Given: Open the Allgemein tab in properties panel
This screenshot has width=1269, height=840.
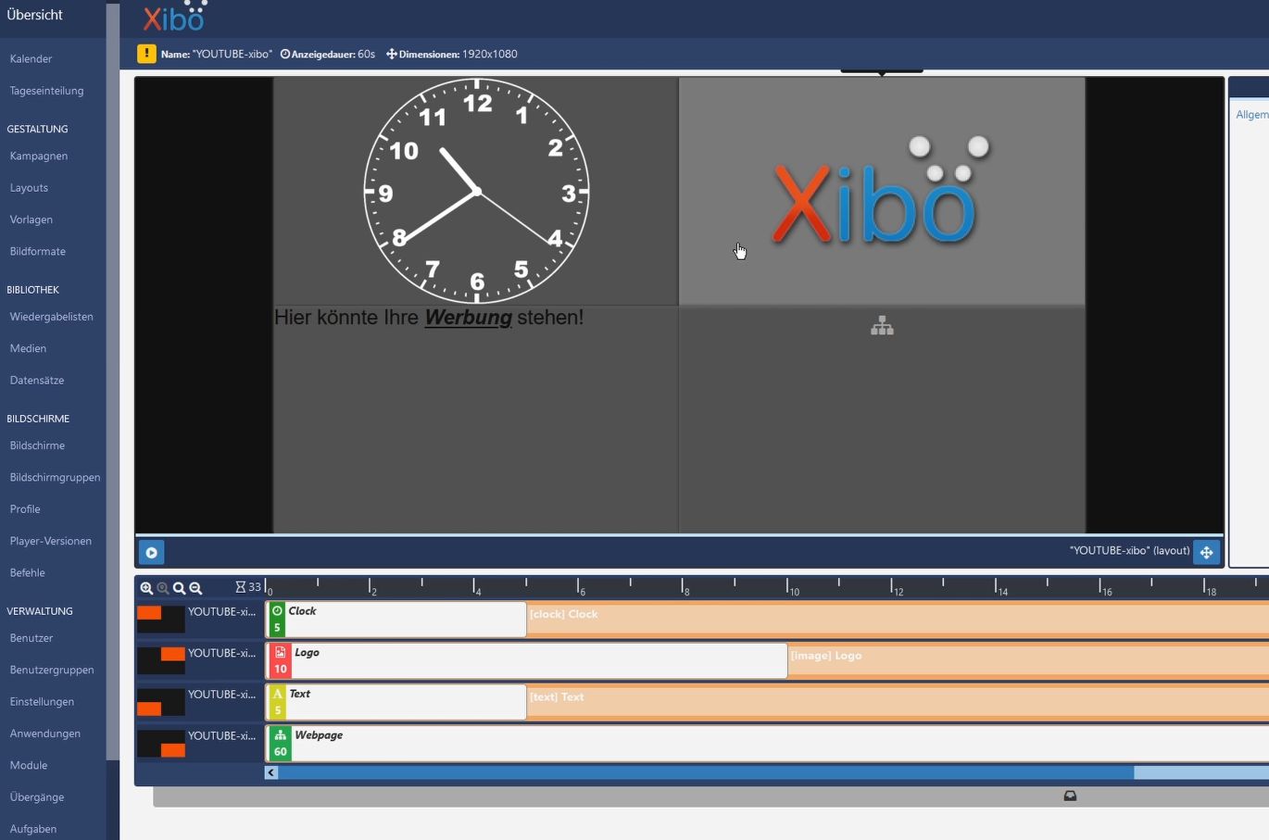Looking at the screenshot, I should (1252, 115).
